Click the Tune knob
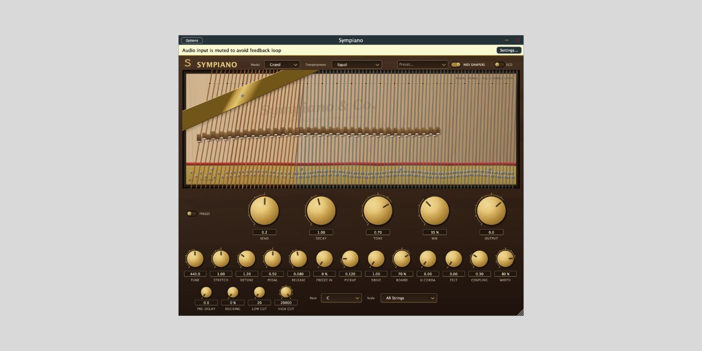The height and width of the screenshot is (351, 702). pos(195,259)
